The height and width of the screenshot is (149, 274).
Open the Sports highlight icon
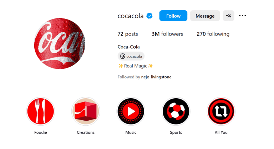click(176, 111)
